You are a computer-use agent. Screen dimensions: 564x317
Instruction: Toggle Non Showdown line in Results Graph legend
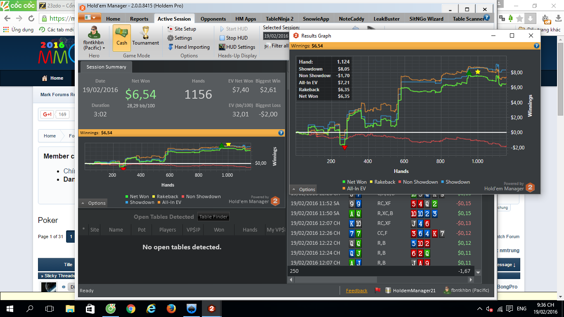[x=417, y=182]
